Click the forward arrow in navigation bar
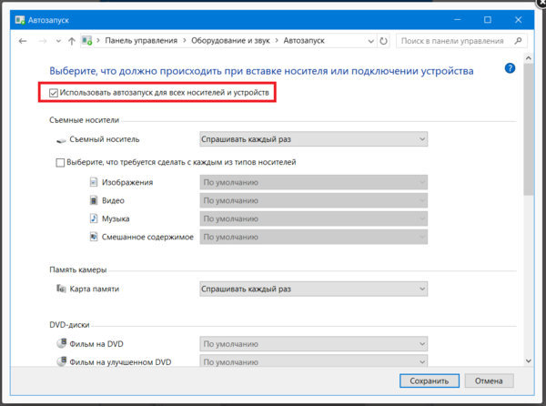 (43, 41)
